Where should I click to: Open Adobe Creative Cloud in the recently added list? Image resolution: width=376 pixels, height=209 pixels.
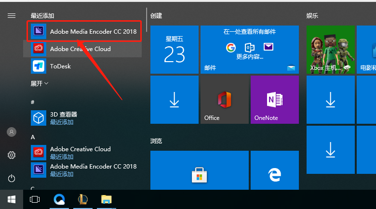pos(82,49)
